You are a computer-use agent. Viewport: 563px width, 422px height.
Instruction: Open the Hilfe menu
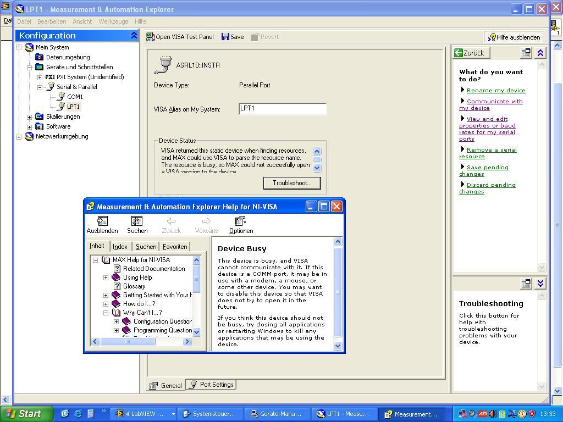tap(140, 21)
